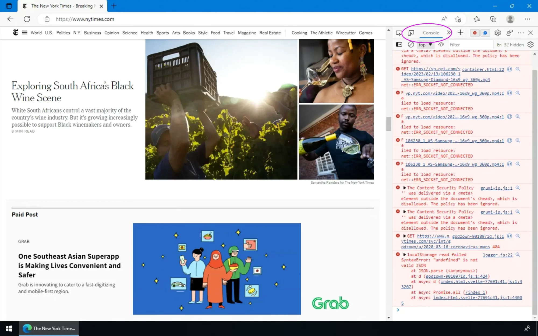The image size is (538, 336).
Task: Click the more options ellipsis icon in DevTools toolbar
Action: point(521,33)
